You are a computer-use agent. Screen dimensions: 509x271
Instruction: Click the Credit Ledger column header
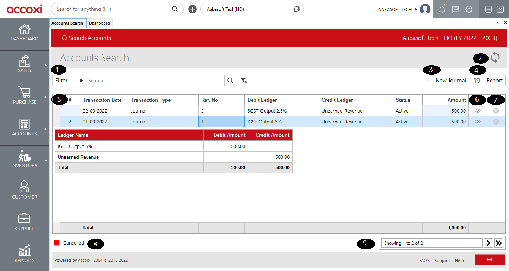click(x=356, y=100)
